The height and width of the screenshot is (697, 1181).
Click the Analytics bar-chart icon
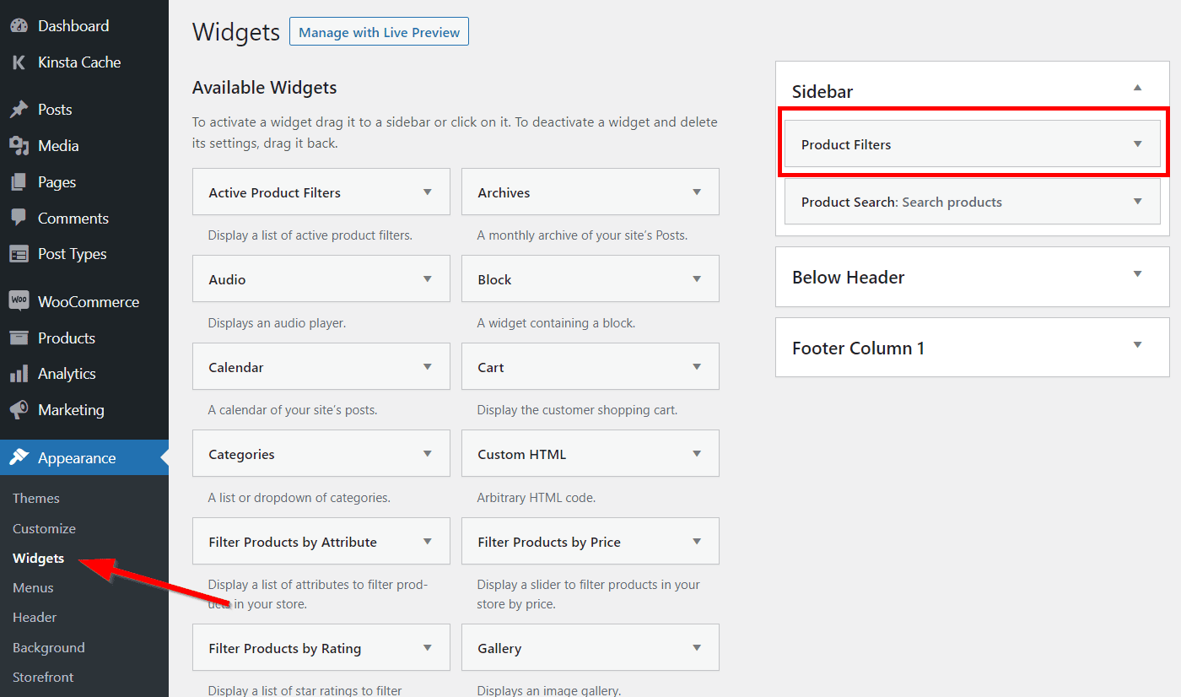pos(19,373)
